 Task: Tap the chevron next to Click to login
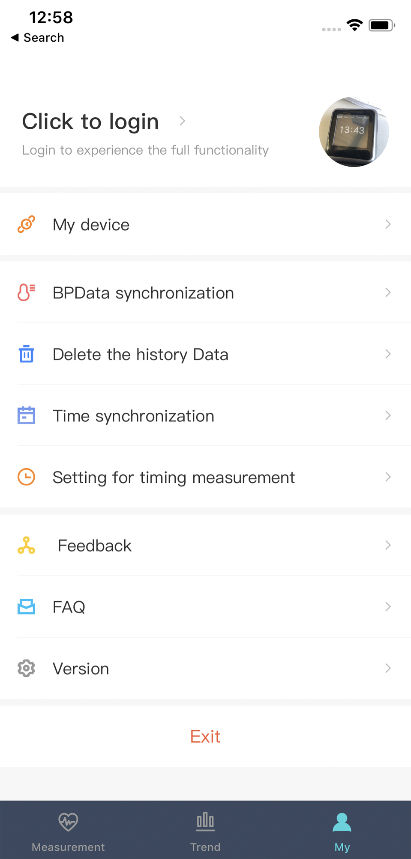pyautogui.click(x=182, y=121)
